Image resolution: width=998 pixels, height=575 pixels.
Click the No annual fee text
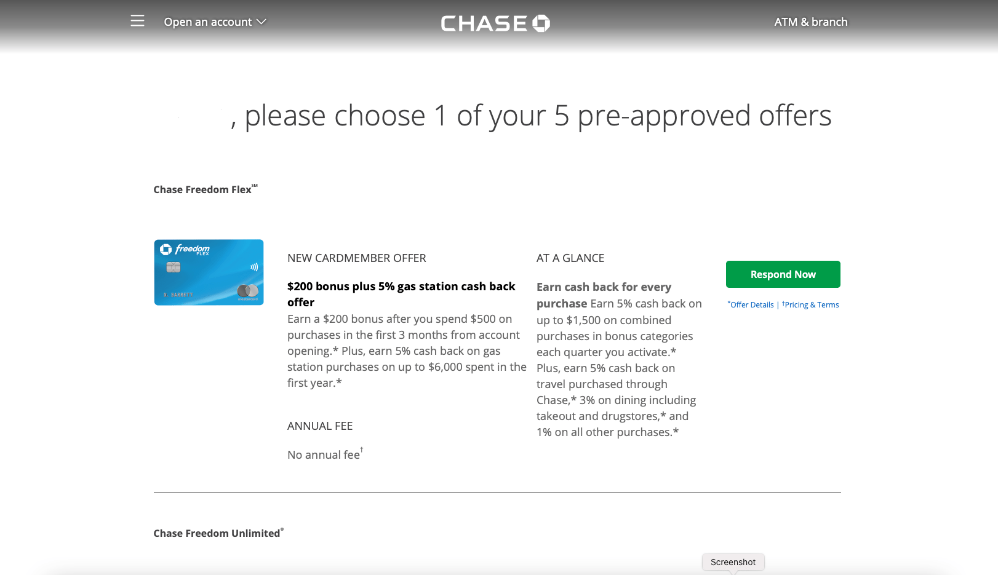point(325,454)
